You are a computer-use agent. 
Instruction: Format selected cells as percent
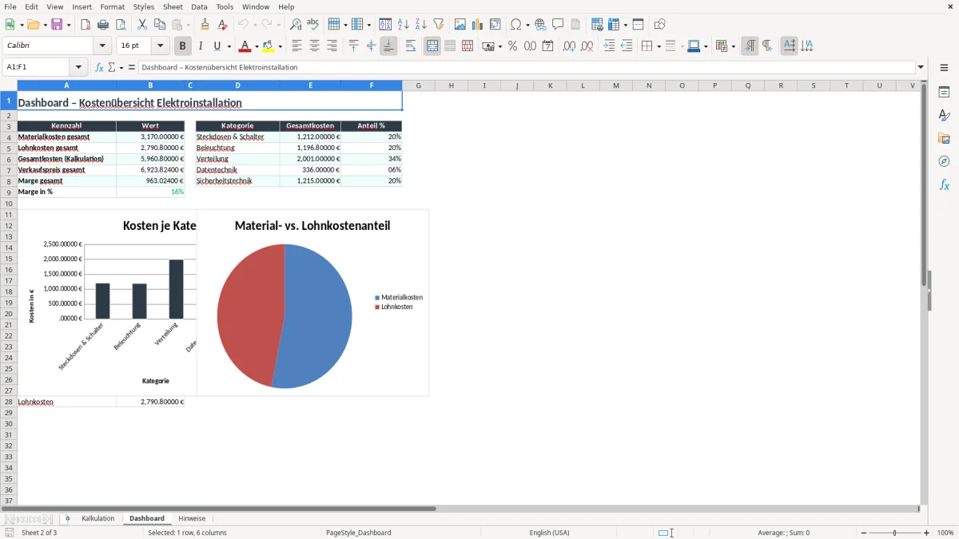coord(512,46)
